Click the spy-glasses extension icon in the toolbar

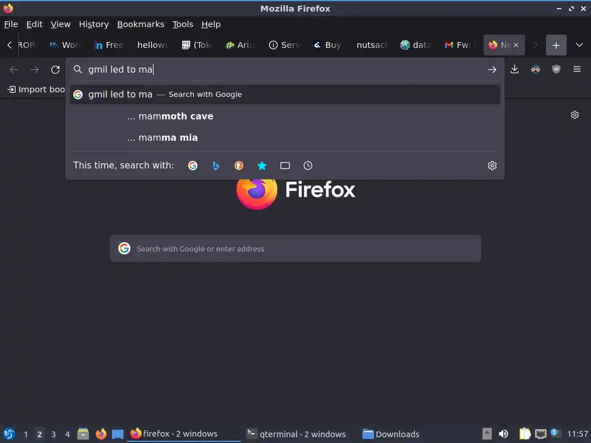click(535, 69)
